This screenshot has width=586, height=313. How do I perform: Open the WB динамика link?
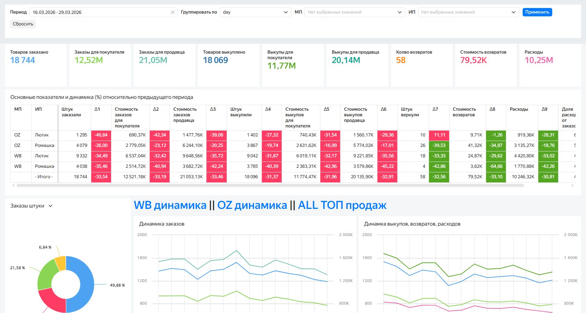(x=170, y=205)
